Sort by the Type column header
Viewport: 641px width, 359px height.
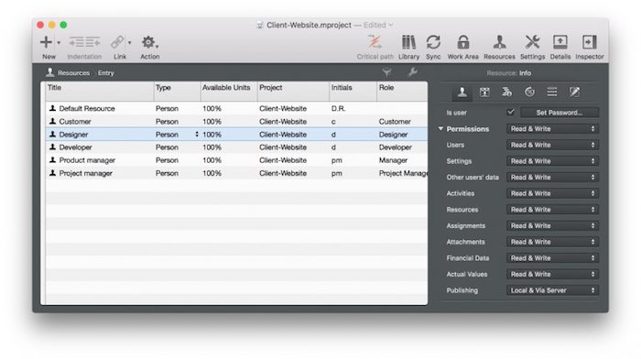[177, 92]
